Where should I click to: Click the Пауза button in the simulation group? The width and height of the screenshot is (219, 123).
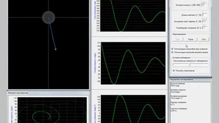click(191, 39)
